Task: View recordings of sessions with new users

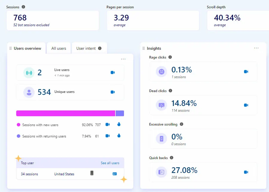Action: 108,125
